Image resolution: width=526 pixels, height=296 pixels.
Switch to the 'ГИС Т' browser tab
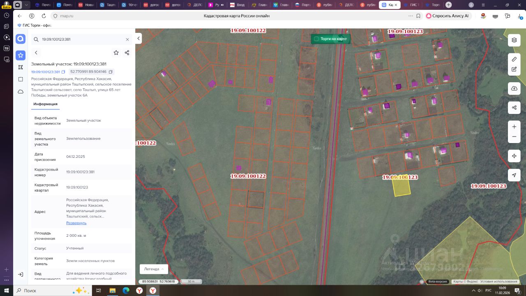411,5
